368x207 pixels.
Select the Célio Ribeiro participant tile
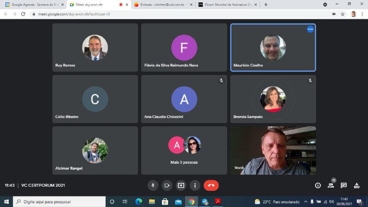click(95, 99)
